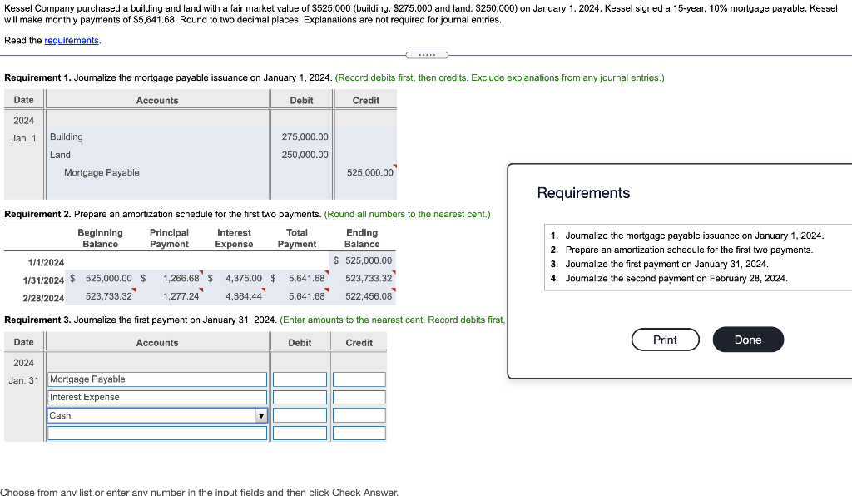
Task: Click the 2/28/2024 row date label
Action: 43,298
